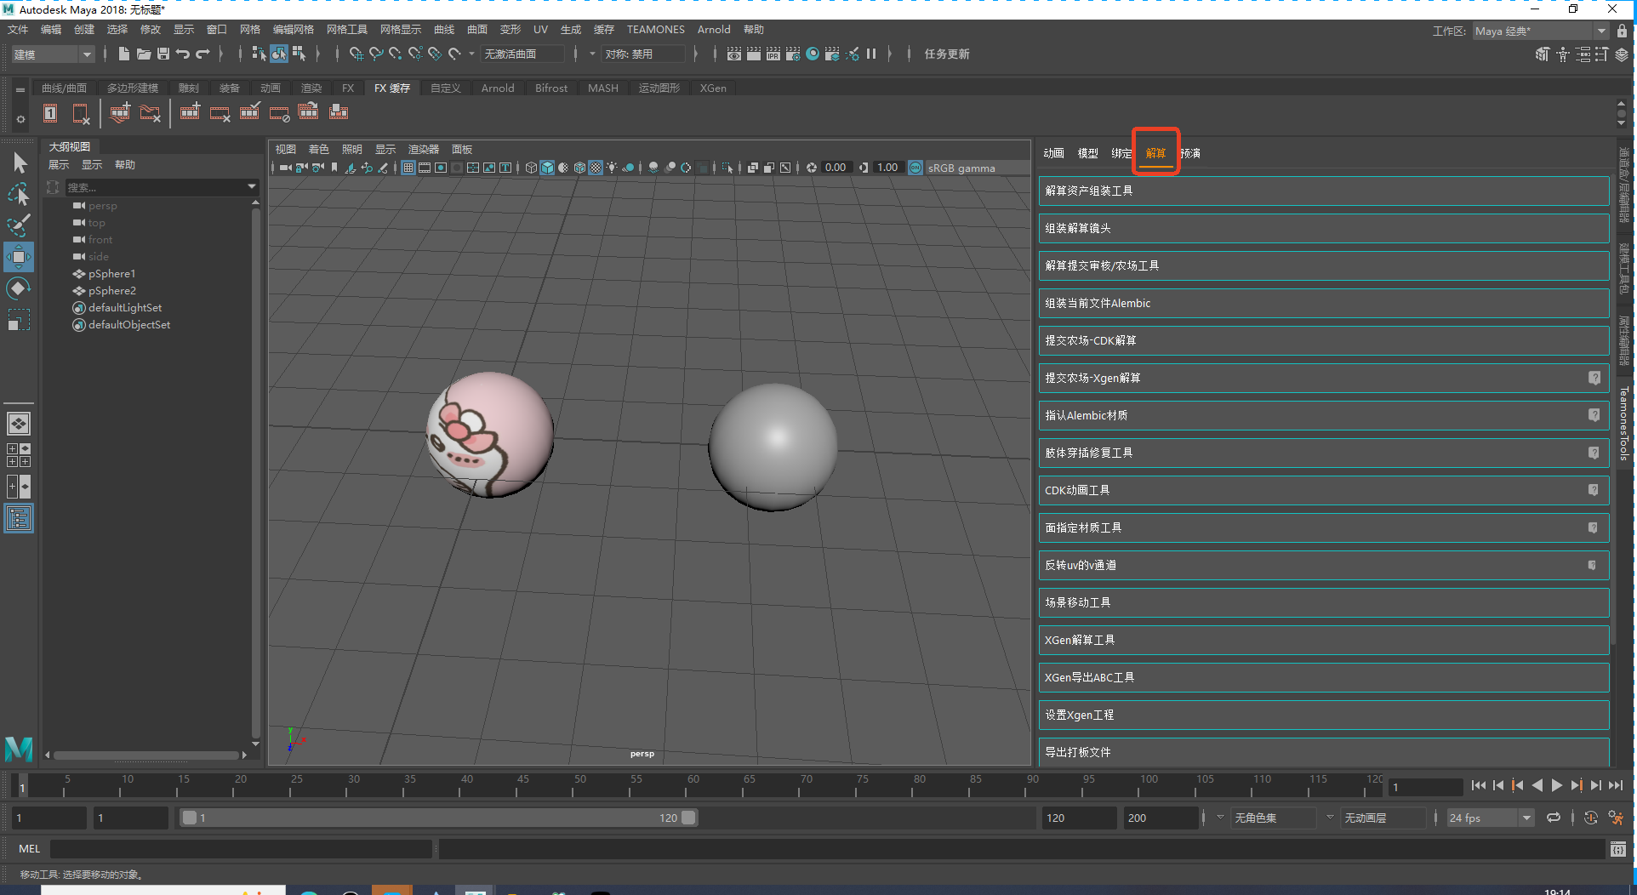Toggle the viewport grid display
Screen dimensions: 1637x895
[408, 168]
